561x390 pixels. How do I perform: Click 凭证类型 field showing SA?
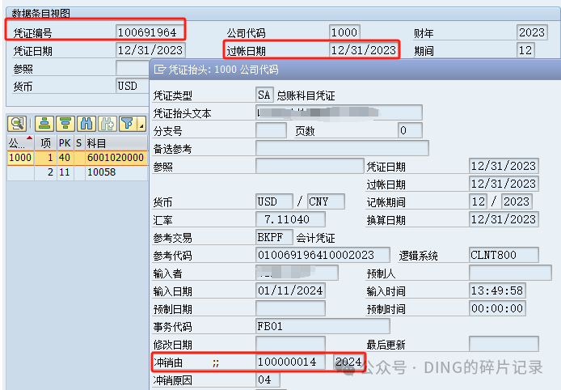pos(264,95)
